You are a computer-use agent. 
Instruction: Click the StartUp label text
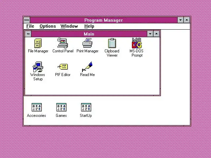pos(86,116)
